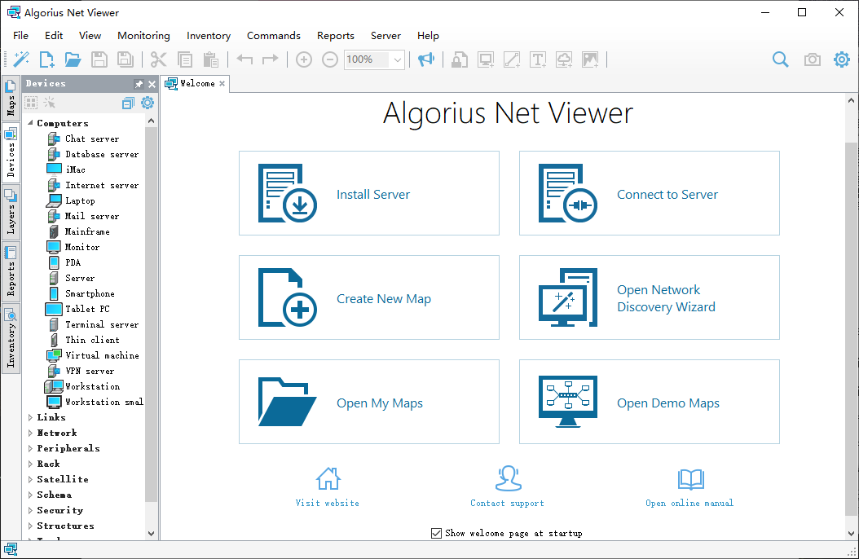The image size is (859, 559).
Task: Click the add device monitor toolbar icon
Action: (x=486, y=59)
